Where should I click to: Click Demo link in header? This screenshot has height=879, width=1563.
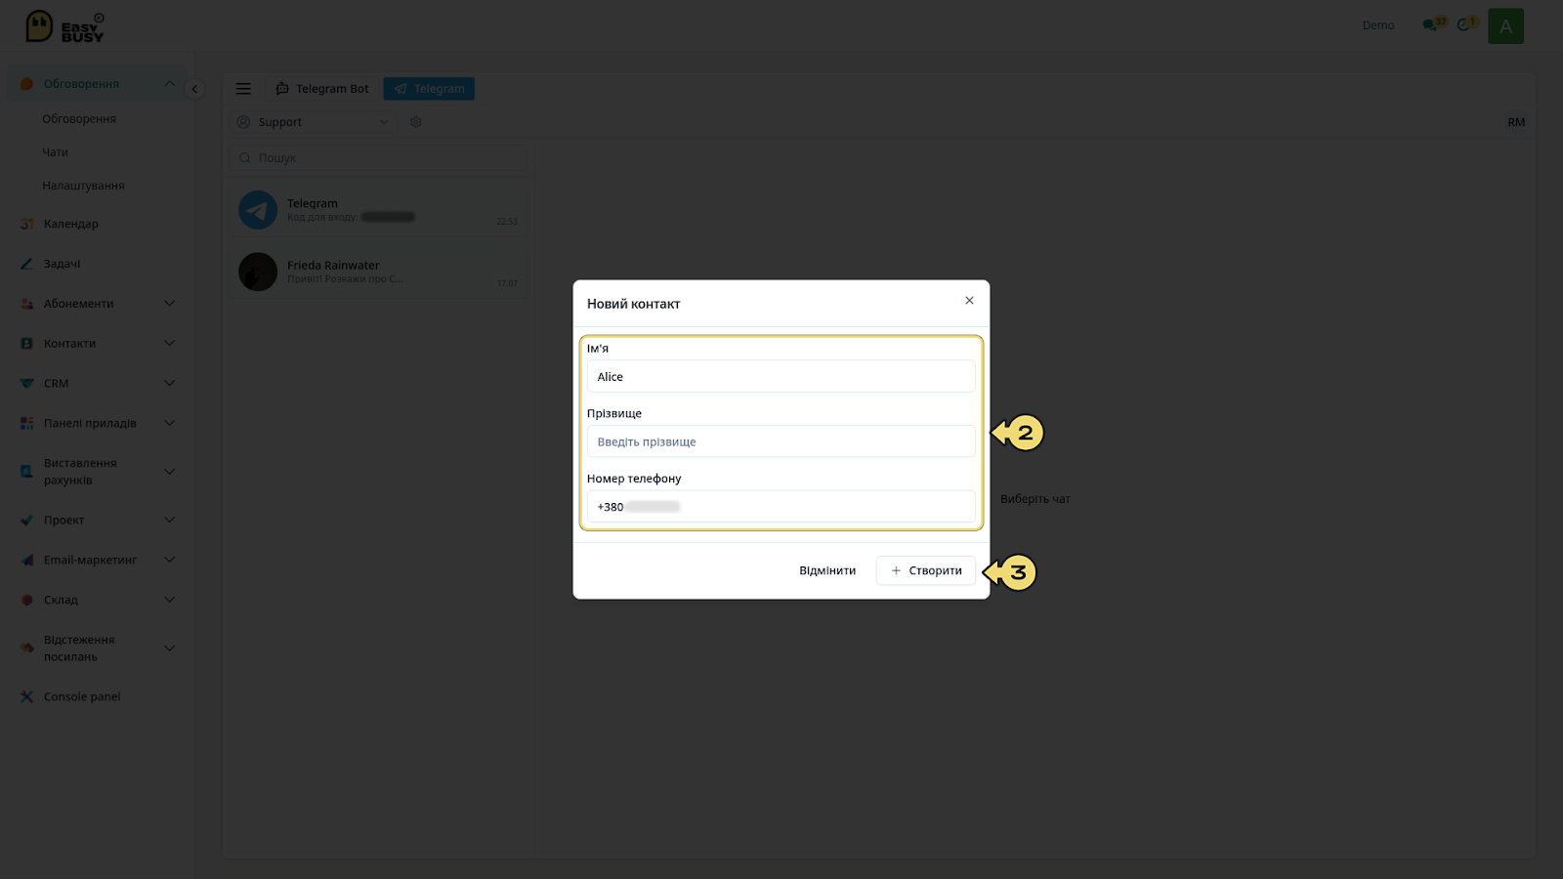1378,25
